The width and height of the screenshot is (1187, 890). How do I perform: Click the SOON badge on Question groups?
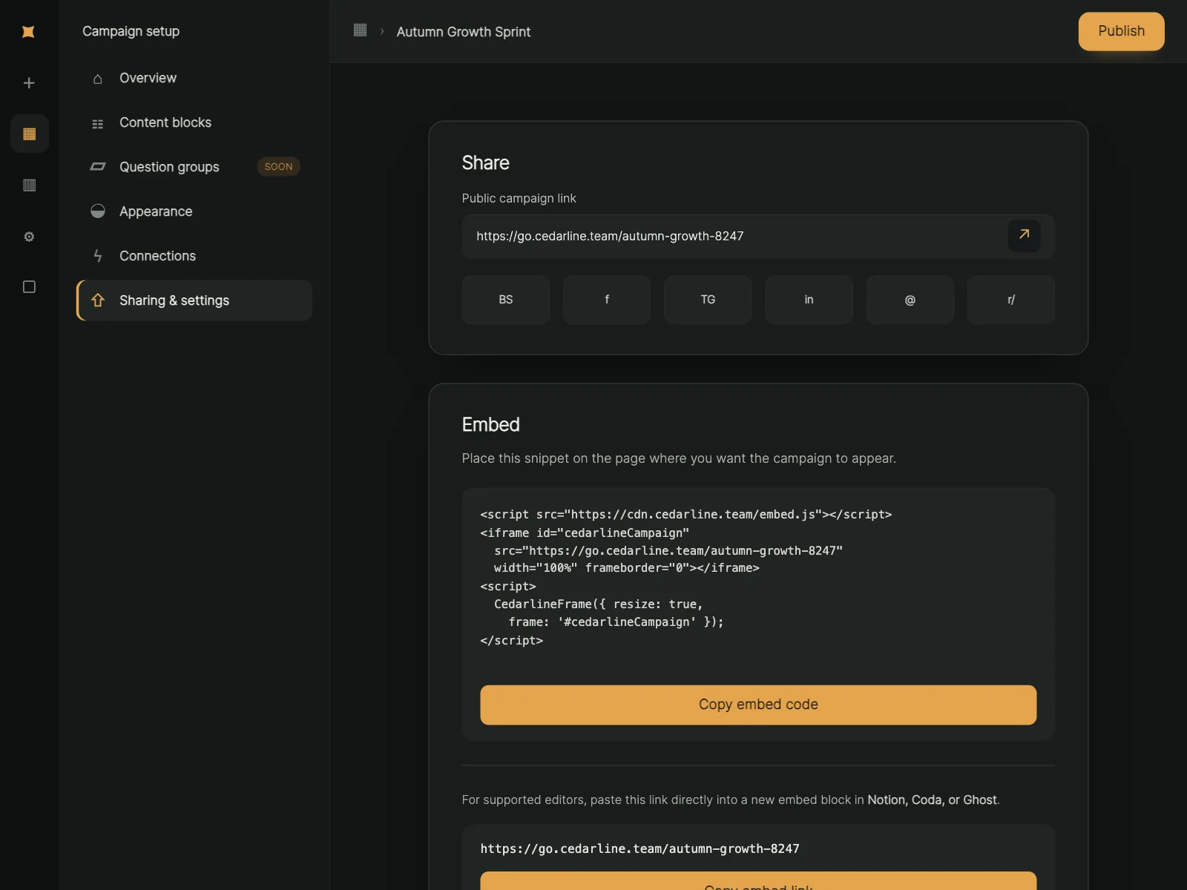pos(278,167)
